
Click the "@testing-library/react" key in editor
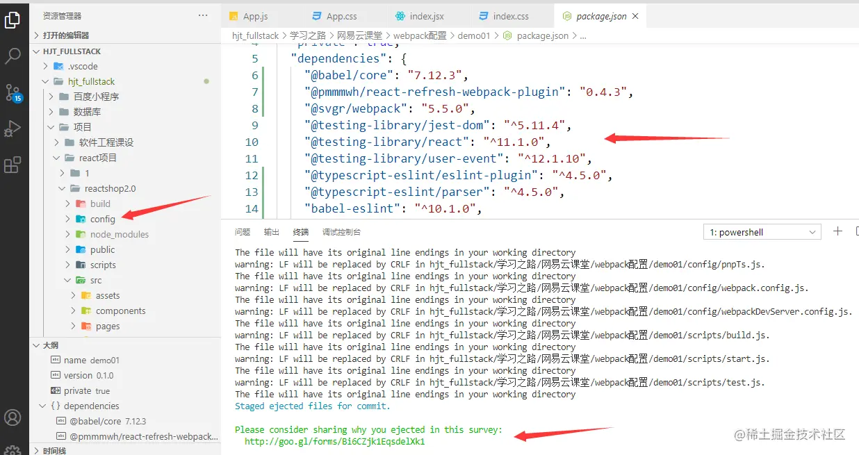(x=386, y=142)
